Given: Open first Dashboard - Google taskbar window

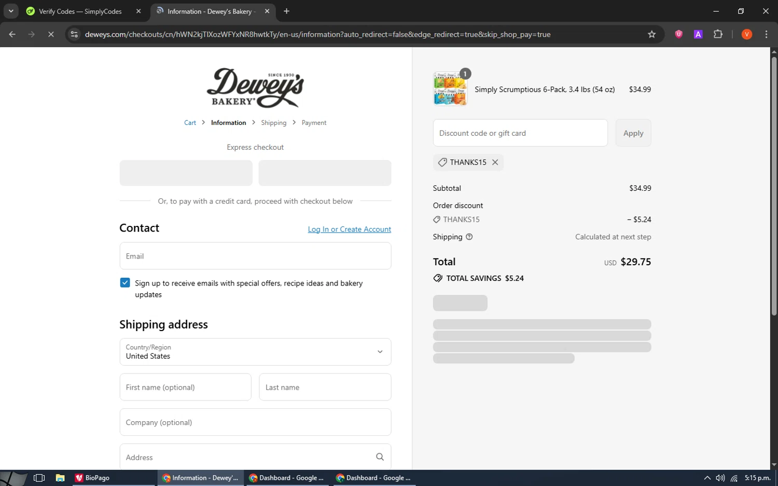Looking at the screenshot, I should click(287, 478).
